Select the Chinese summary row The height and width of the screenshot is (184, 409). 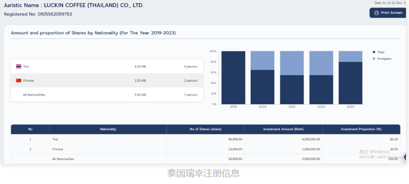pos(107,81)
